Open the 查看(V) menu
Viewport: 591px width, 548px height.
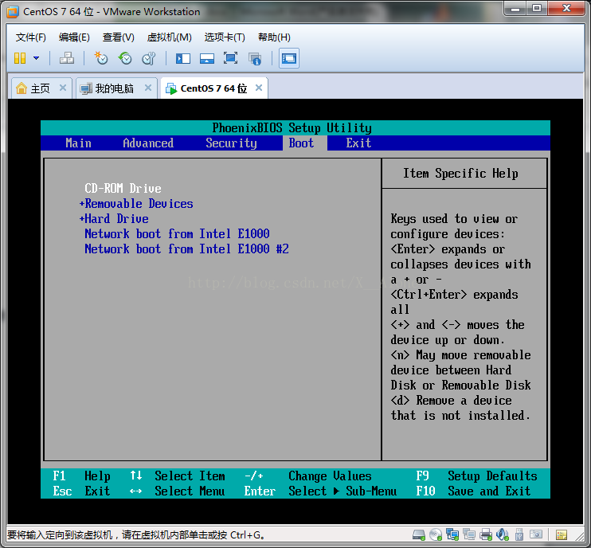tap(119, 37)
